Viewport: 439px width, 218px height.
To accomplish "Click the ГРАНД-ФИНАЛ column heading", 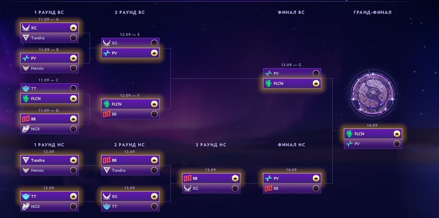I will point(372,12).
